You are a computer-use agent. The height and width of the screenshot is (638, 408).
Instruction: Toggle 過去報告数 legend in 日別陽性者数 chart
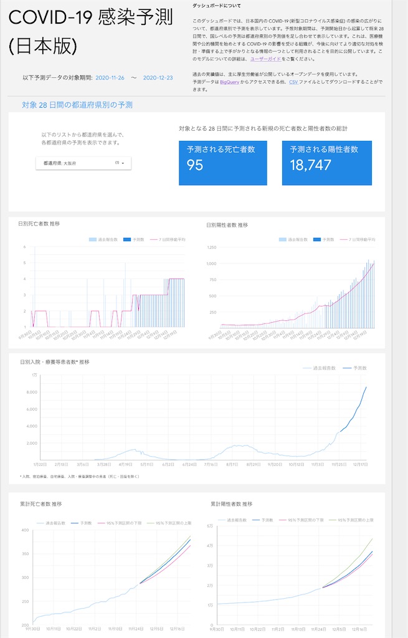click(293, 240)
